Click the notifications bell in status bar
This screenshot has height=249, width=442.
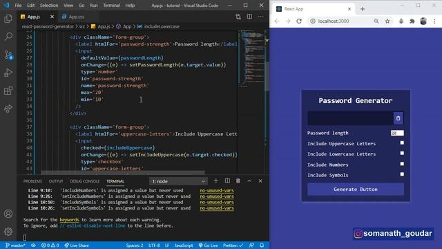[x=262, y=246]
